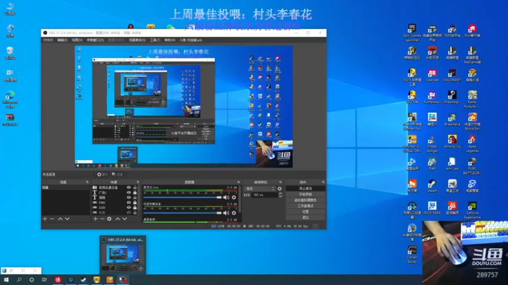Adjust the second mixer channel volume slider
This screenshot has height=285, width=508.
click(x=182, y=213)
